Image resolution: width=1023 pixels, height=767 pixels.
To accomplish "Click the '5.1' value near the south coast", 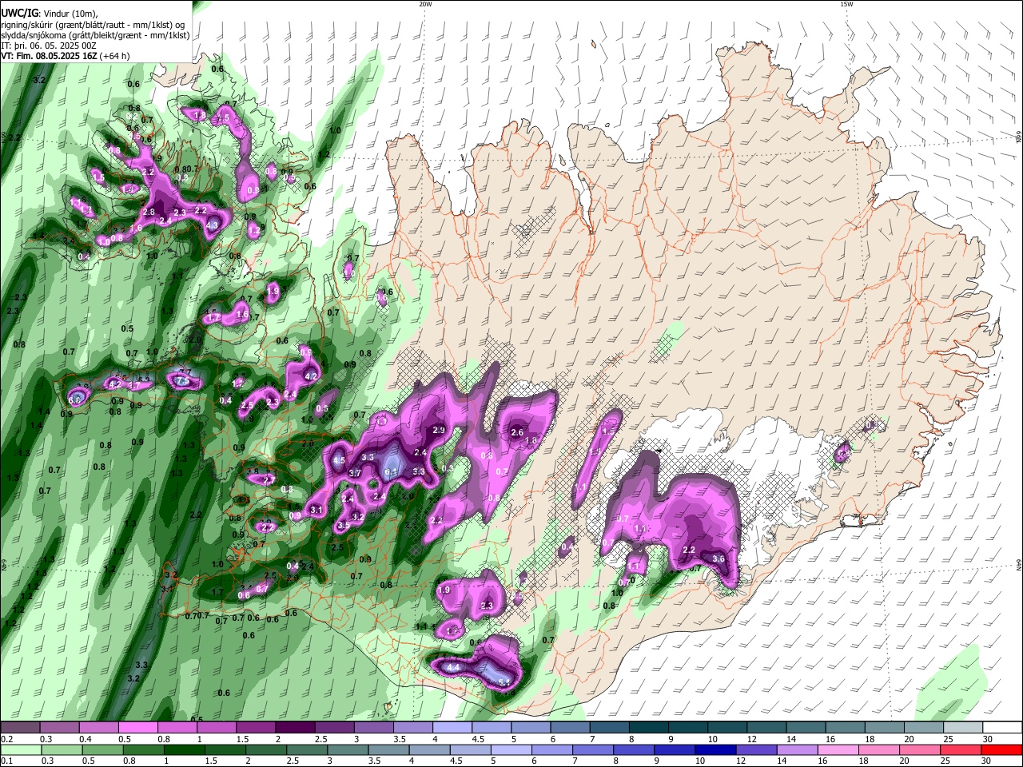I will coord(504,682).
